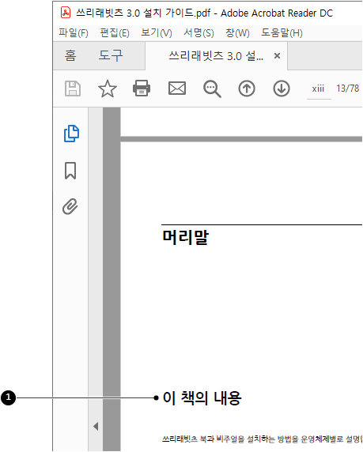This screenshot has height=452, width=363.
Task: Print the document using printer icon
Action: coord(142,89)
